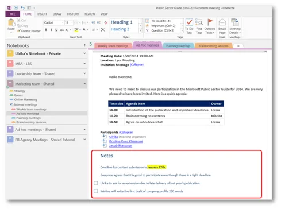The height and width of the screenshot is (209, 281).
Task: Click the paragraph alignment icon
Action: click(x=94, y=30)
